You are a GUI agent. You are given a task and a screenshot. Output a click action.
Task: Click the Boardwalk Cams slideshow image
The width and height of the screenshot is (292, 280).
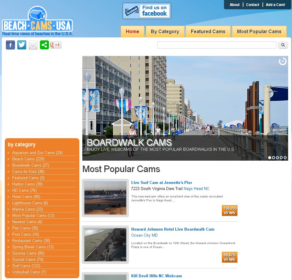[x=185, y=108]
